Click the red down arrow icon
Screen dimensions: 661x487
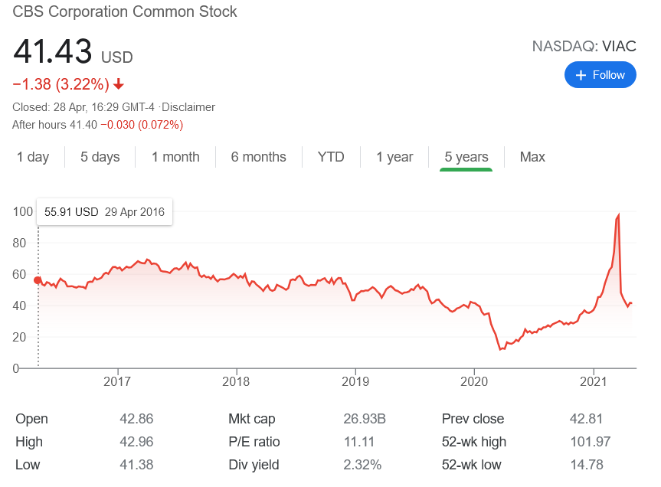tap(119, 83)
